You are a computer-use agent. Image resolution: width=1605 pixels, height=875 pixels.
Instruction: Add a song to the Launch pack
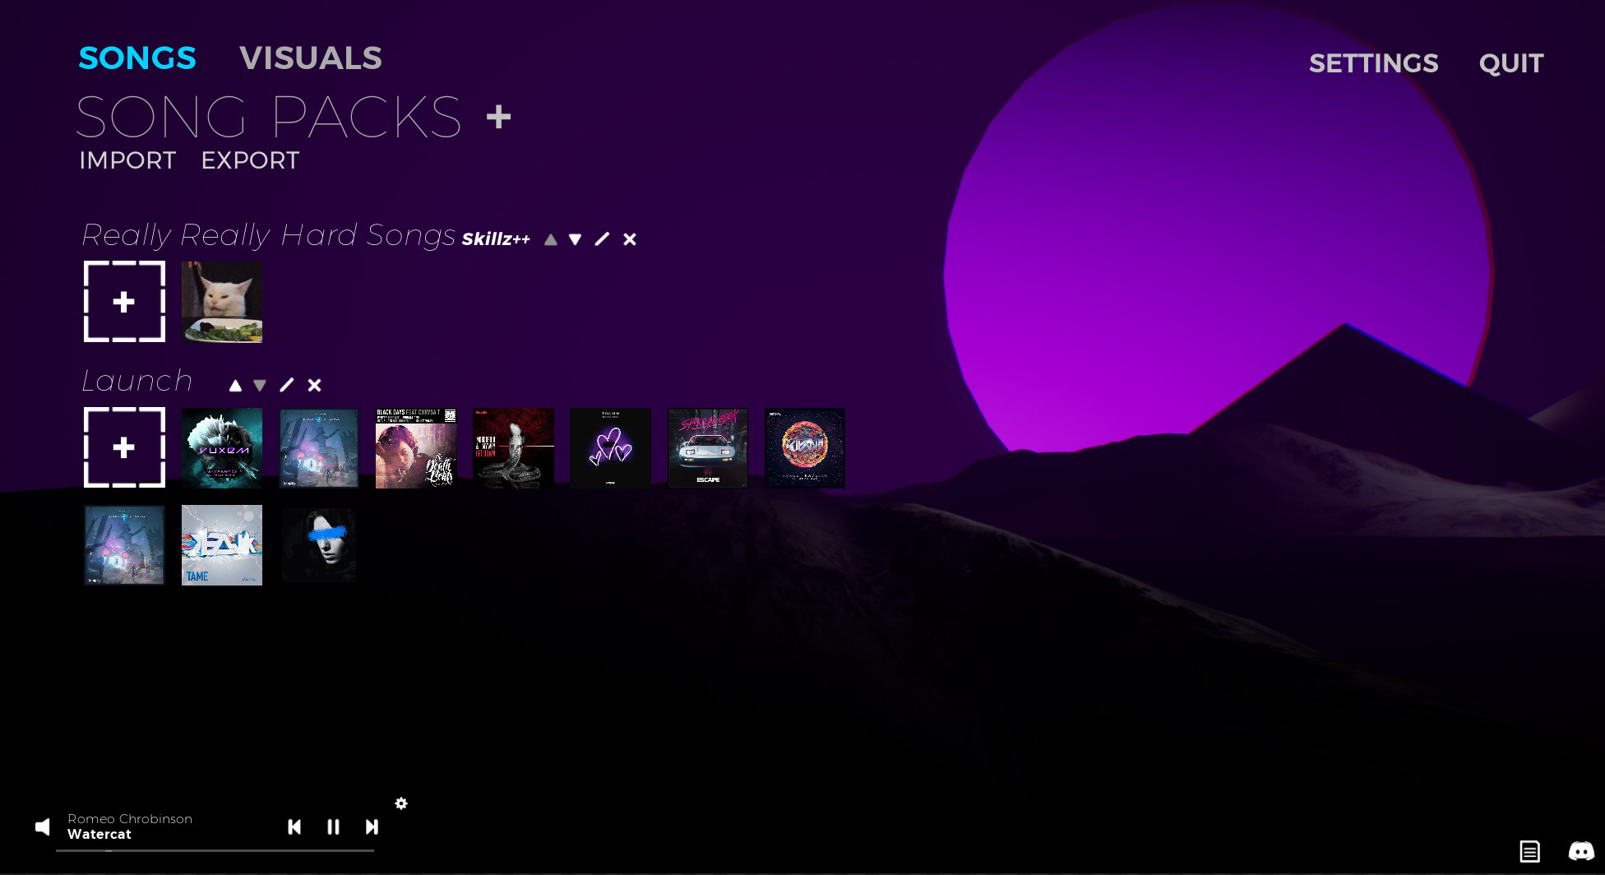click(124, 447)
